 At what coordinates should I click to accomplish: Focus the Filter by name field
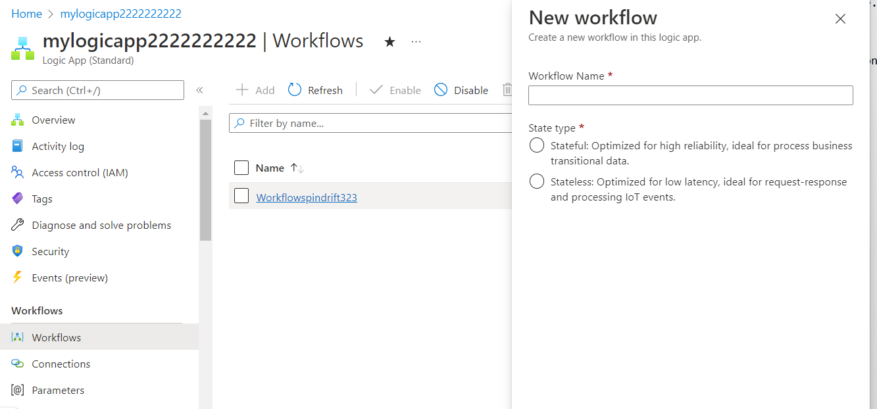pos(370,123)
